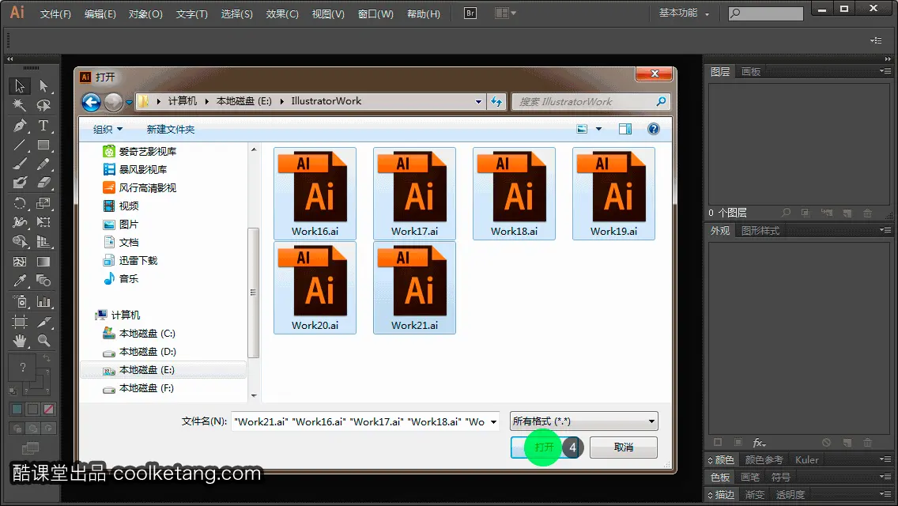Select the Selection tool in Illustrator toolbar
The height and width of the screenshot is (506, 898).
20,86
